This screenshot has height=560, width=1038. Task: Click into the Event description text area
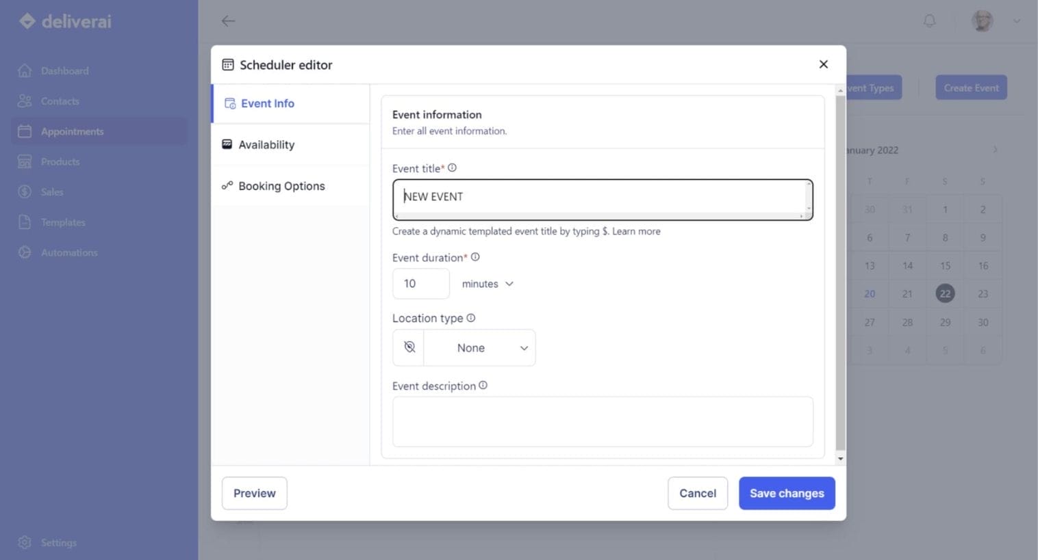tap(602, 422)
